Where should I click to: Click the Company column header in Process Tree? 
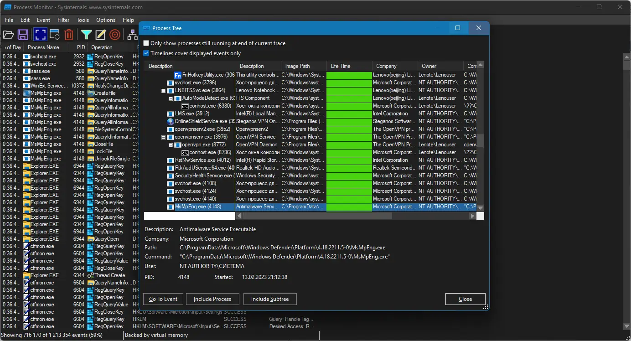coord(395,66)
